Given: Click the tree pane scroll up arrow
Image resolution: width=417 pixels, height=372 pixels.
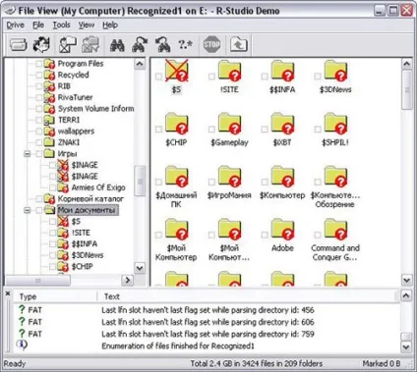Looking at the screenshot, I should tap(140, 64).
